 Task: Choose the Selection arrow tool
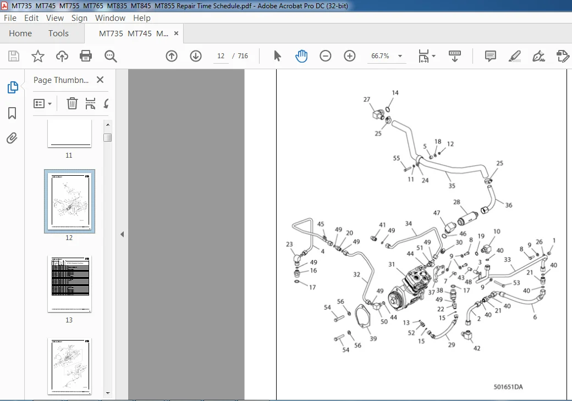[x=277, y=56]
